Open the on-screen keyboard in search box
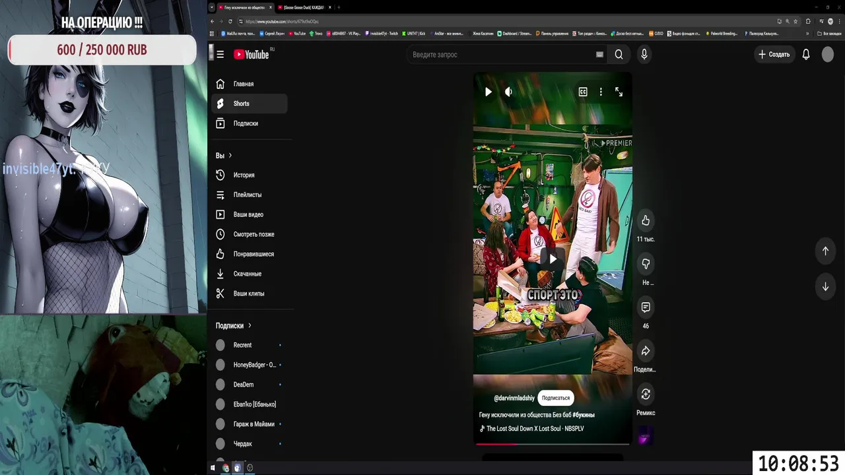This screenshot has width=845, height=475. click(599, 55)
